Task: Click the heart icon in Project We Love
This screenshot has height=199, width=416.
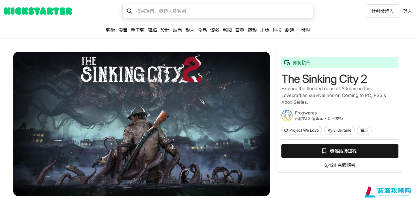Action: [286, 130]
